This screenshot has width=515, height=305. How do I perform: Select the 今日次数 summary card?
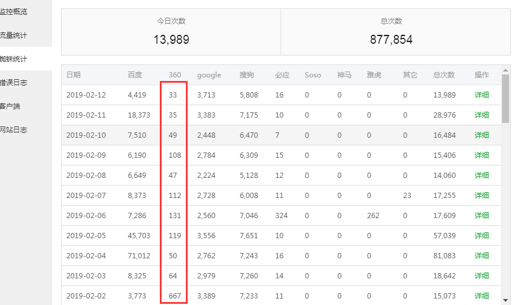coord(171,32)
